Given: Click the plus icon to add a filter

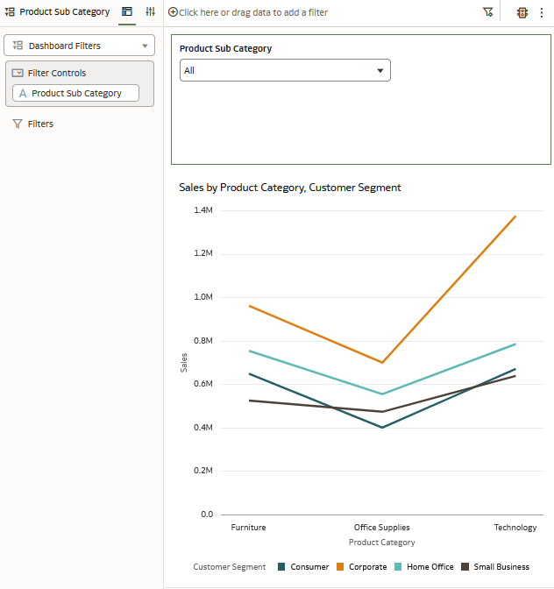Looking at the screenshot, I should click(173, 12).
